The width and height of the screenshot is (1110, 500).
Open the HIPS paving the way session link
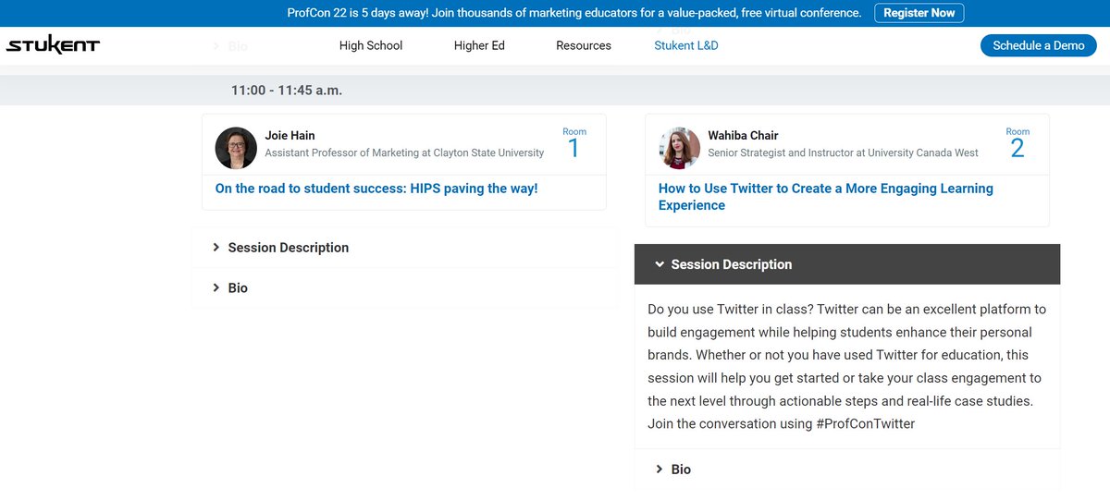click(x=376, y=189)
